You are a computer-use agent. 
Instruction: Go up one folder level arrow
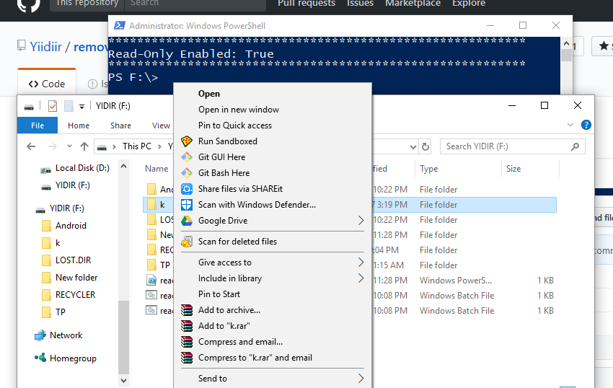point(84,146)
